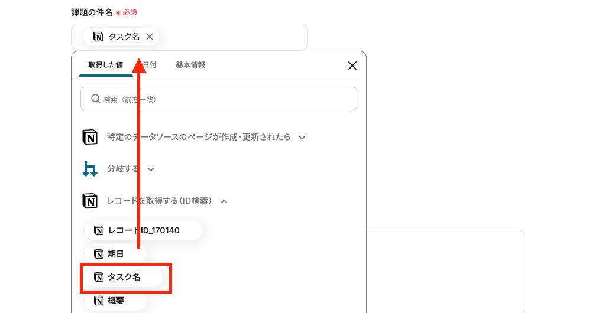Viewport: 589px width, 313px height.
Task: Choose the タスク名 value from list
Action: [x=124, y=277]
